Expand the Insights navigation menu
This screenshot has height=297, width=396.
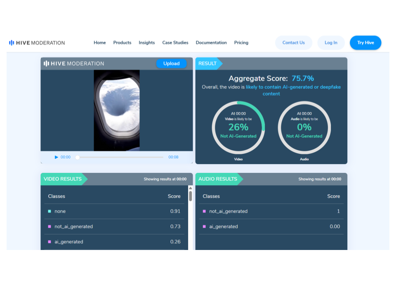147,42
